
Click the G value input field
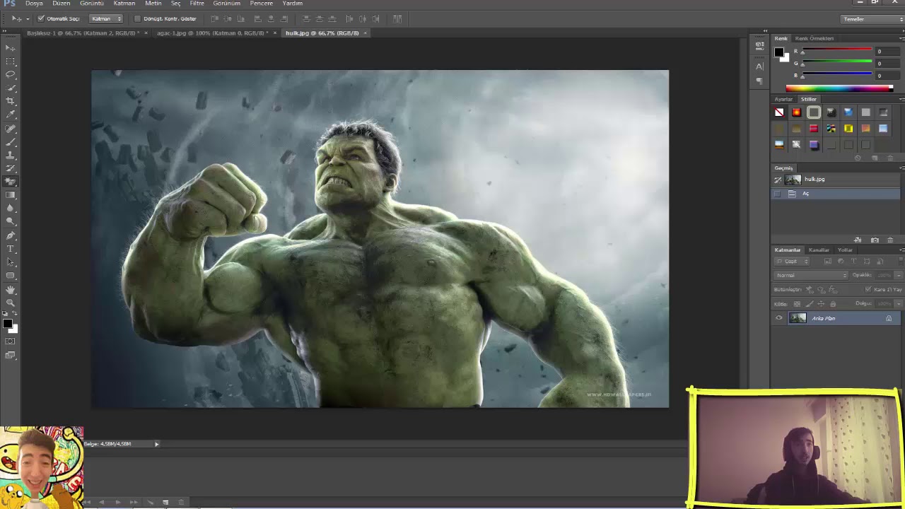pyautogui.click(x=887, y=64)
